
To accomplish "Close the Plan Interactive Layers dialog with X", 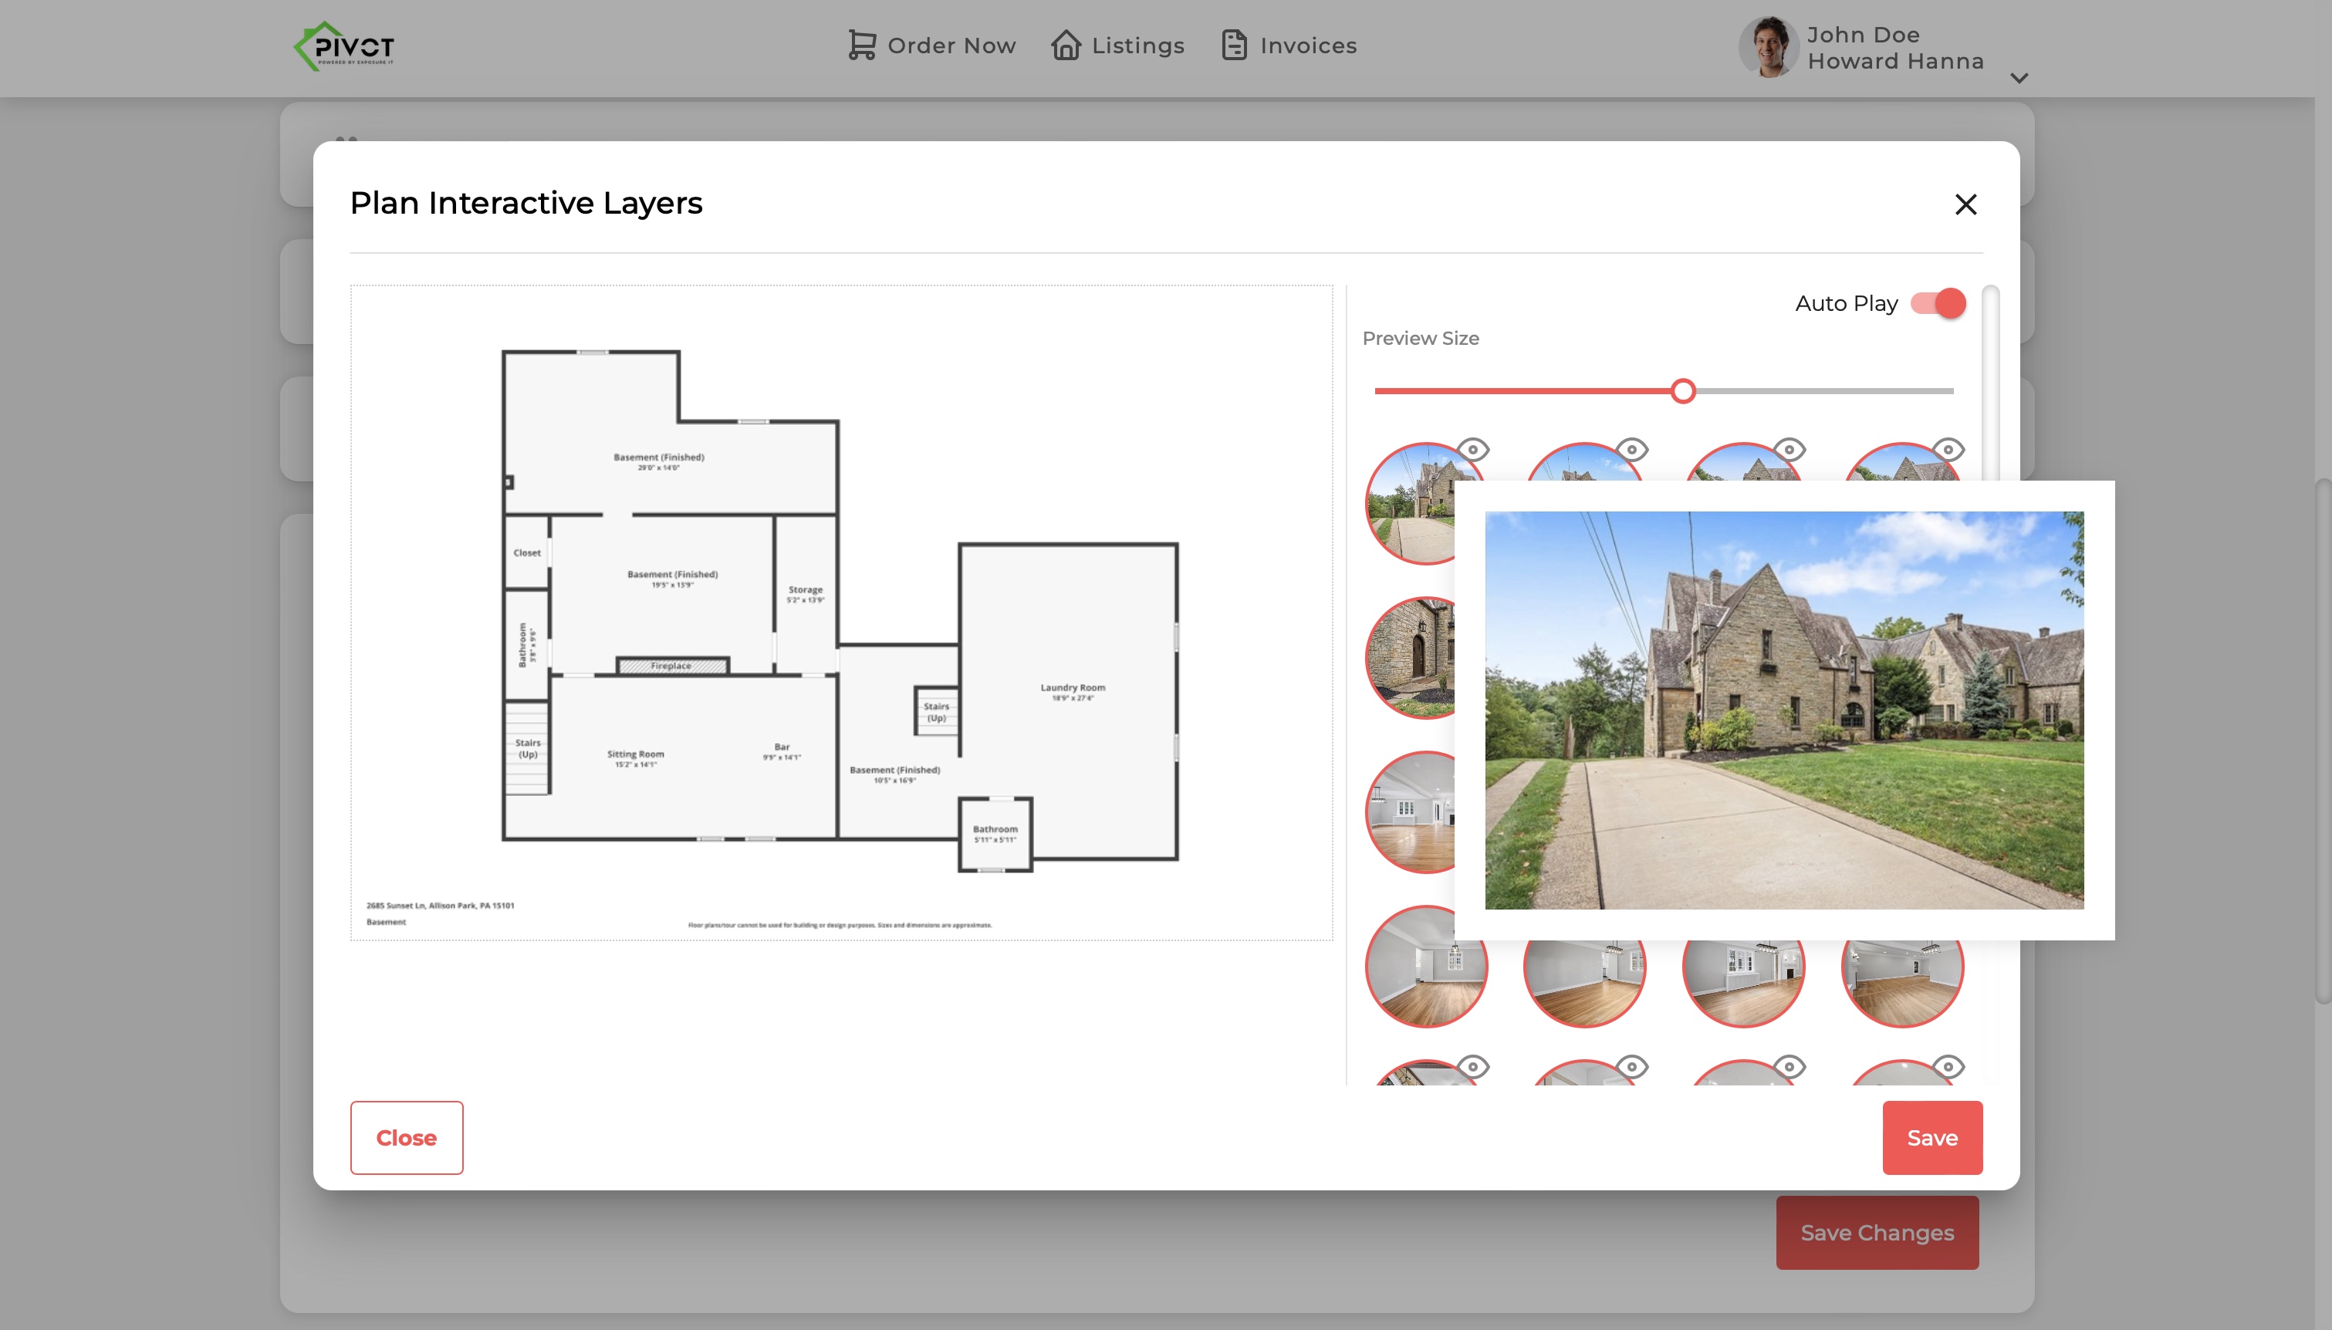I will click(1965, 204).
